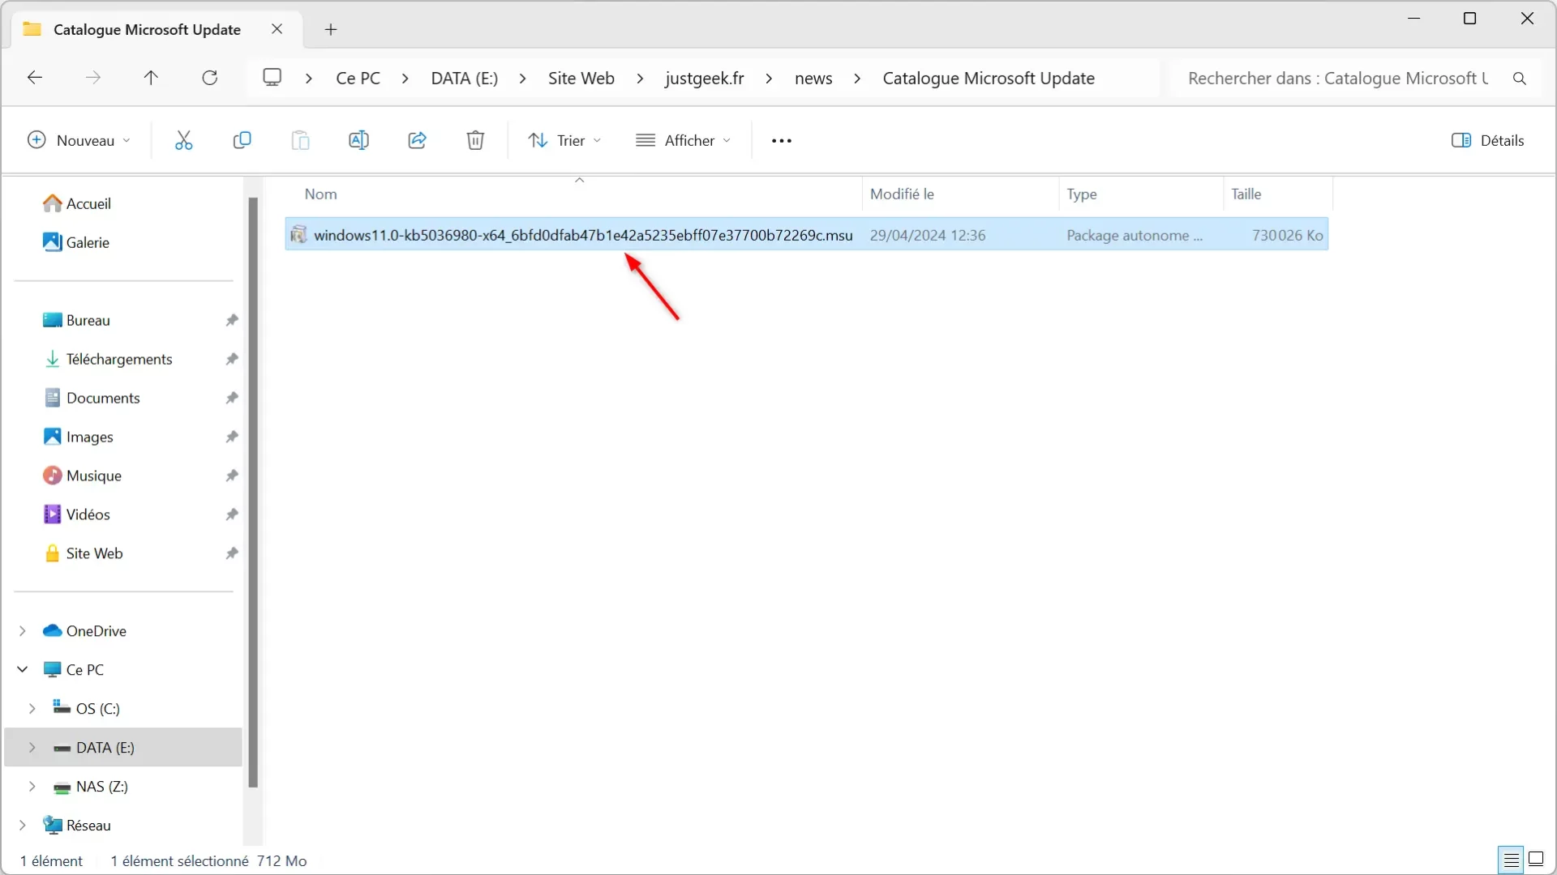Add a new tab with plus
This screenshot has height=875, width=1557.
click(x=331, y=30)
